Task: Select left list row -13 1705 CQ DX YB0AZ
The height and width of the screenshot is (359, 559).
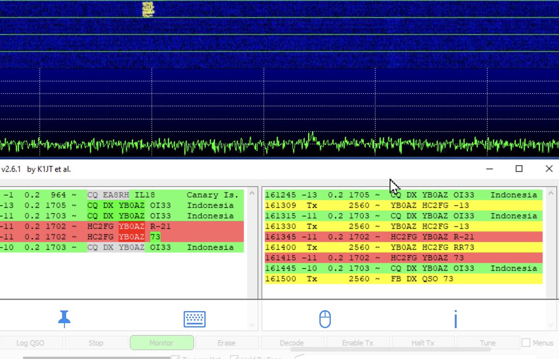Action: (122, 205)
